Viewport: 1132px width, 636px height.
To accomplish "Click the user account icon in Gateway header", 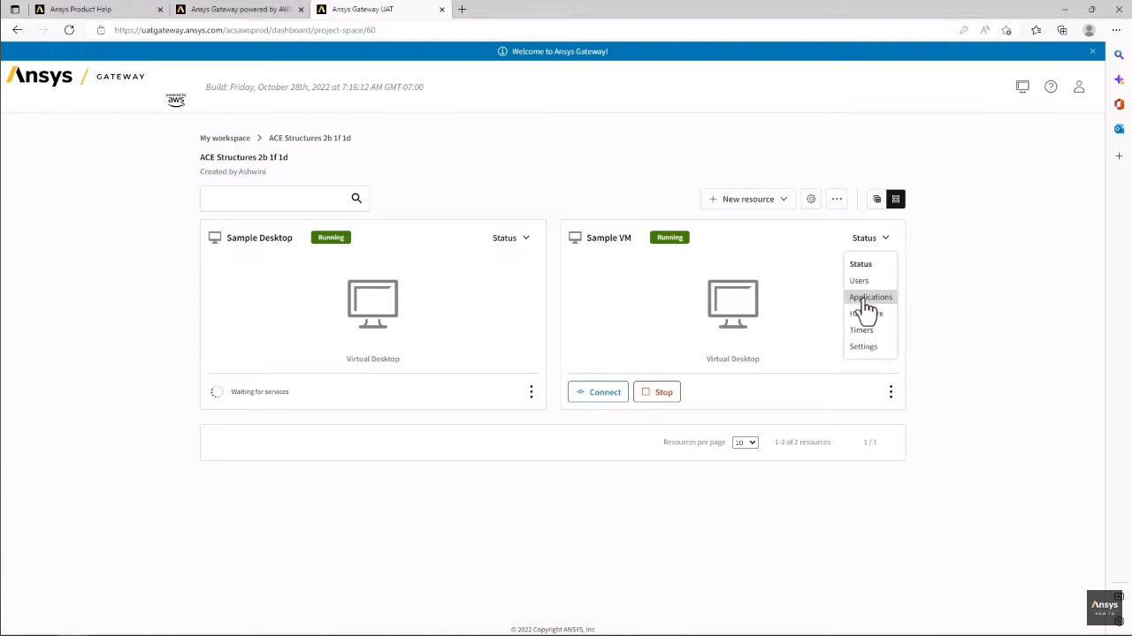I will [1079, 86].
